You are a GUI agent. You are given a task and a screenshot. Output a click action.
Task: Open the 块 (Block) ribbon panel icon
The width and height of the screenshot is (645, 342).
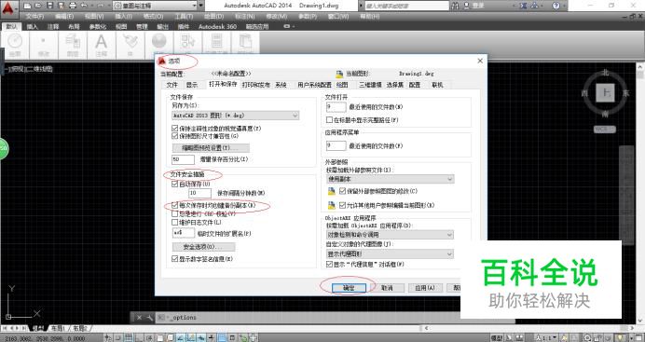coord(130,42)
